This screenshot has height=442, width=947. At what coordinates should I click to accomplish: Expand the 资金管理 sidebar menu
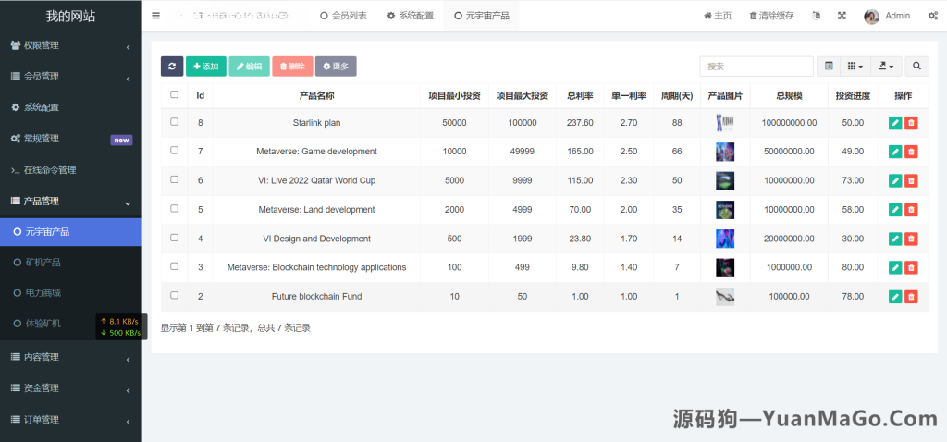point(70,388)
